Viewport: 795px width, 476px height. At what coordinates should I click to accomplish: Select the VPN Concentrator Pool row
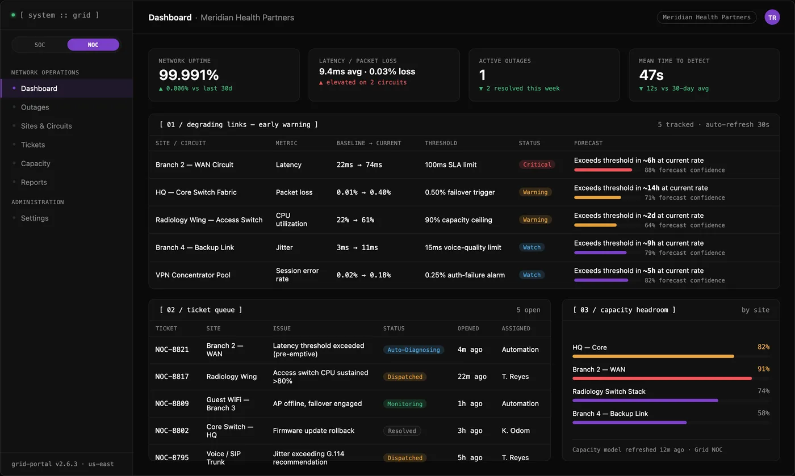pos(464,275)
